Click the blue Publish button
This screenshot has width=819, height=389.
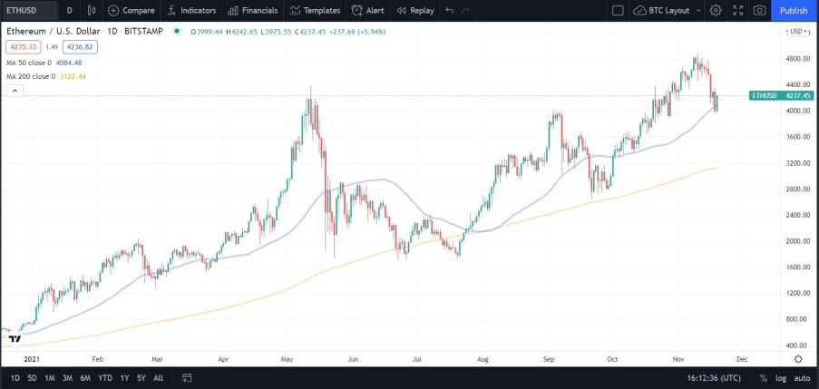pyautogui.click(x=794, y=11)
